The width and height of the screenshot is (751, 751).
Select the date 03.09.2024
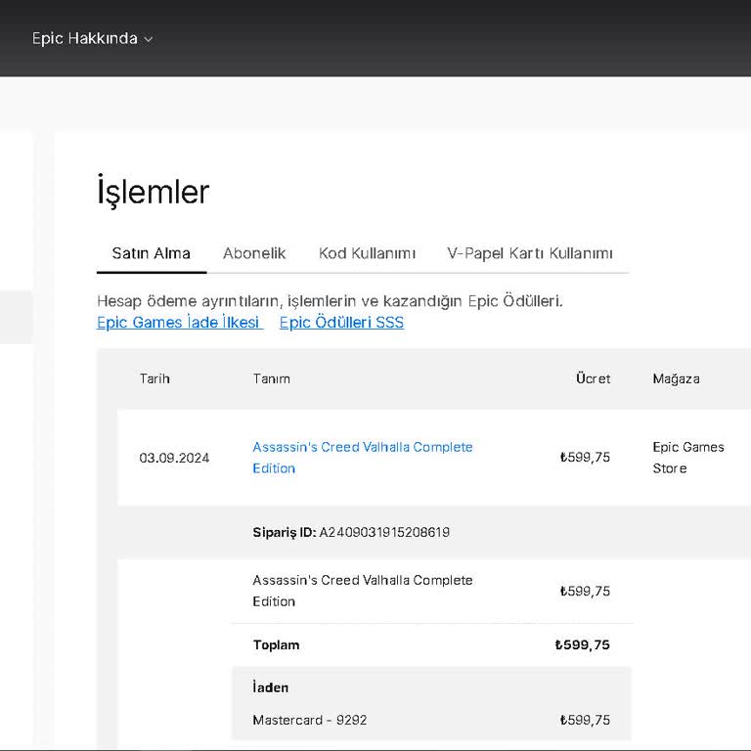point(174,458)
